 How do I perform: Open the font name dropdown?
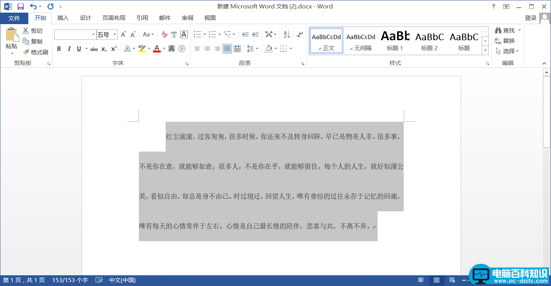(x=93, y=35)
